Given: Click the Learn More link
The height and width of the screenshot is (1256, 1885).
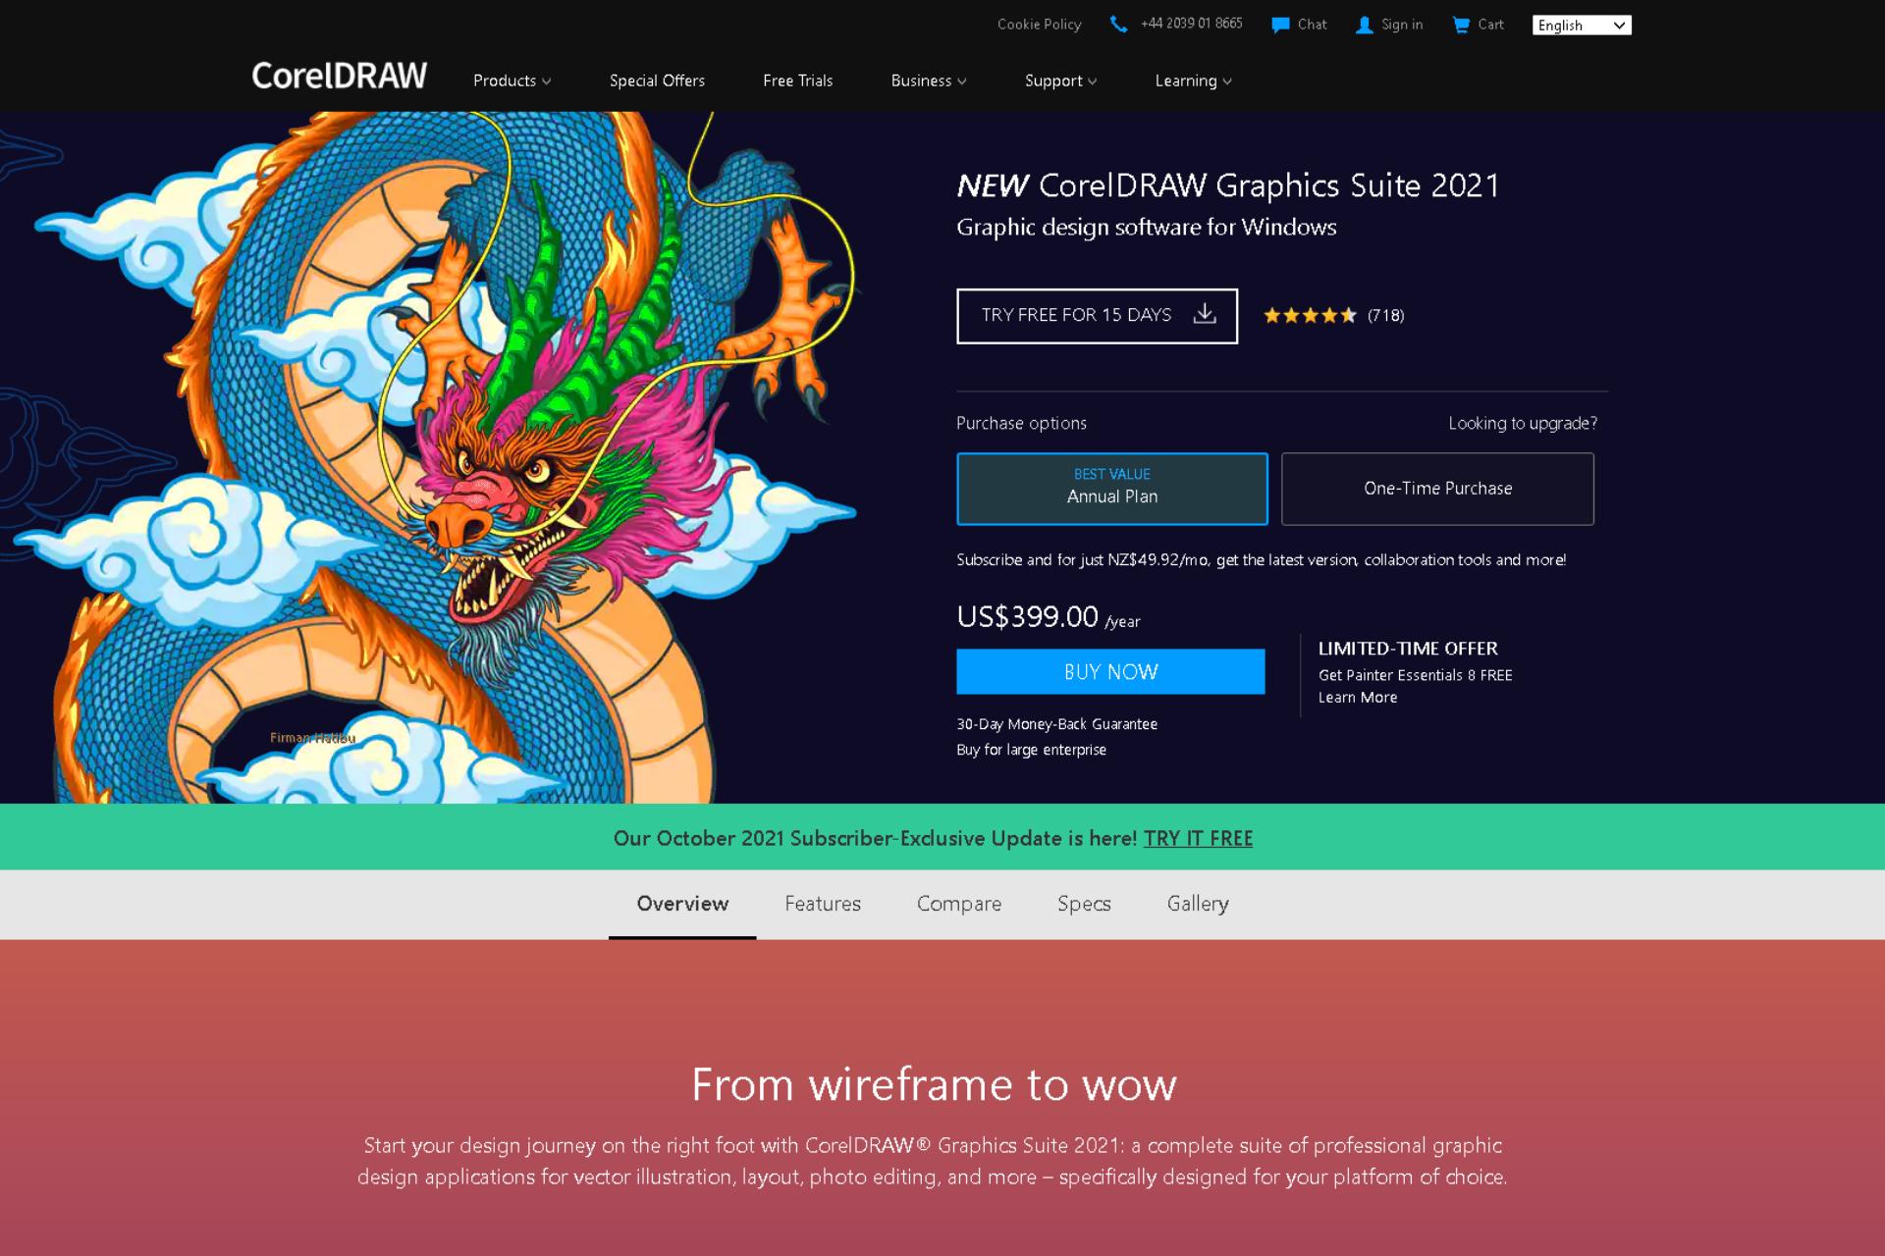Looking at the screenshot, I should coord(1356,697).
